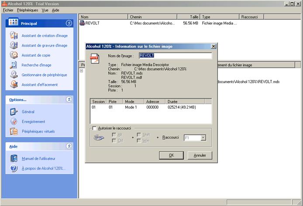Open the image burning wizard icon

[14, 45]
